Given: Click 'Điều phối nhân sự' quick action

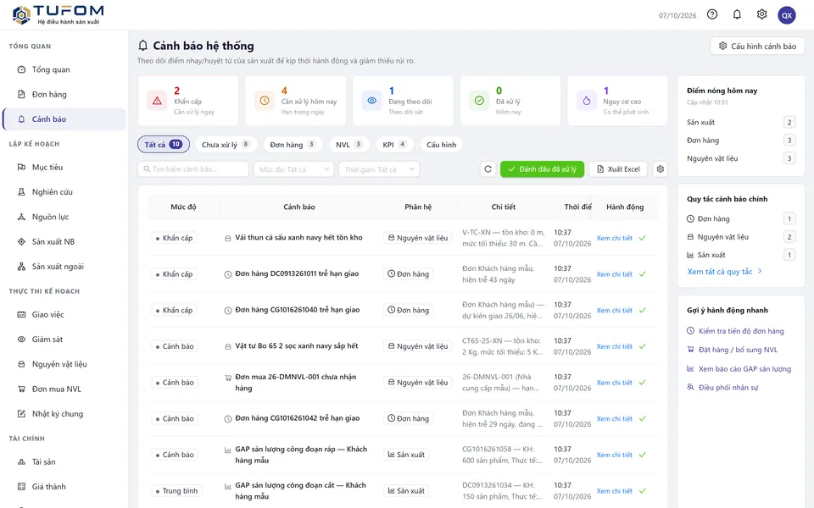Looking at the screenshot, I should pos(722,387).
